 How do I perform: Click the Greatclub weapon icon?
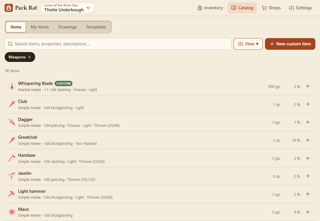pyautogui.click(x=12, y=140)
